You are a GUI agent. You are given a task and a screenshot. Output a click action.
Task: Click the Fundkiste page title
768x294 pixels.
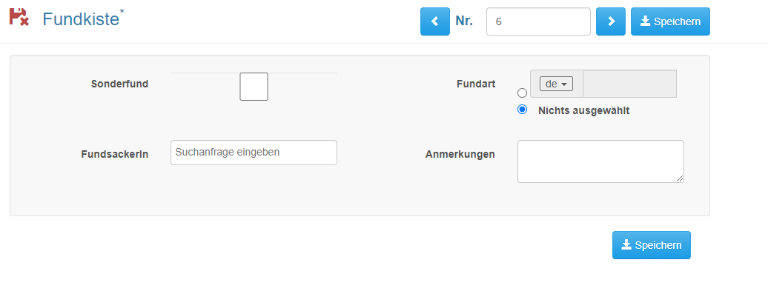[x=81, y=19]
